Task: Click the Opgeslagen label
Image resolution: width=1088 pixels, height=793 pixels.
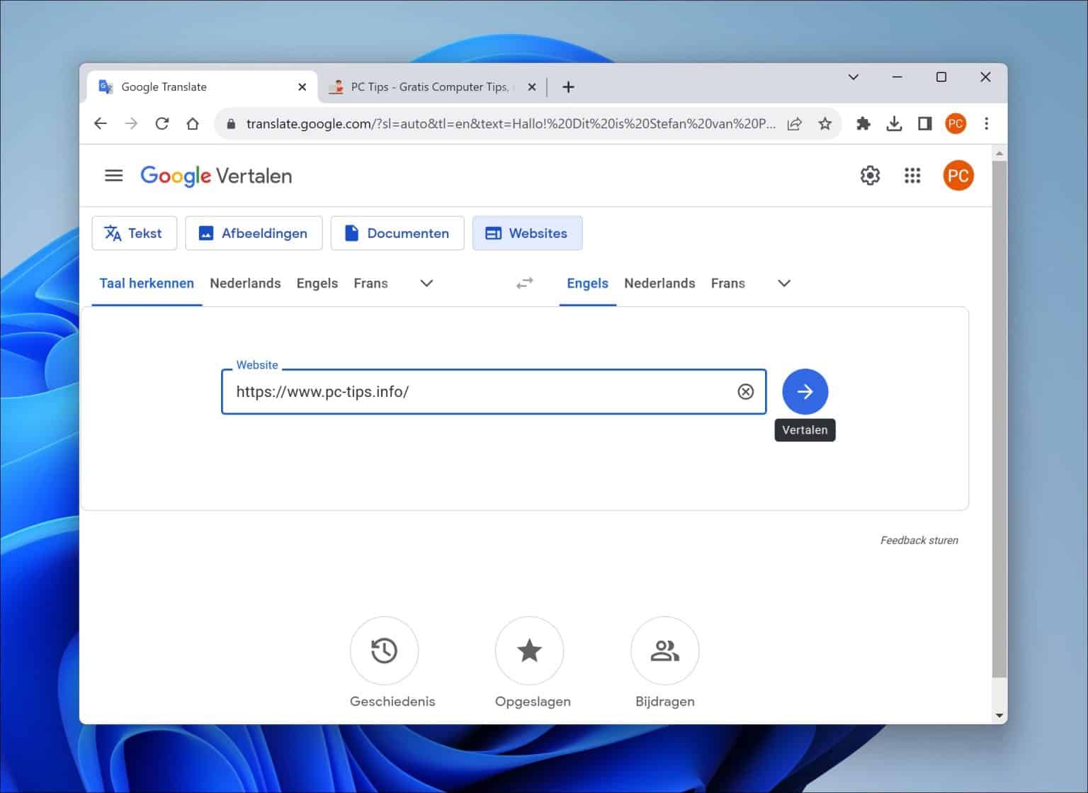Action: coord(533,702)
